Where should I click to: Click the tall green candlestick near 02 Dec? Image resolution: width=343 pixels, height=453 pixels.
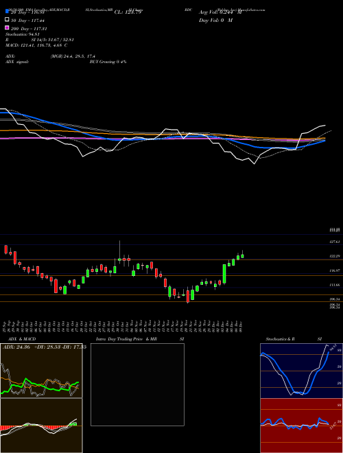pos(224,274)
